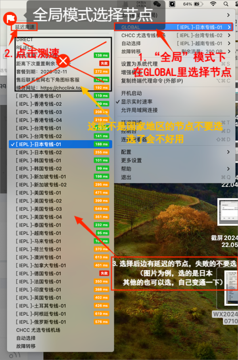Select node [IEPL]-加拿大专线-01
238x360 pixels.
click(x=60, y=265)
